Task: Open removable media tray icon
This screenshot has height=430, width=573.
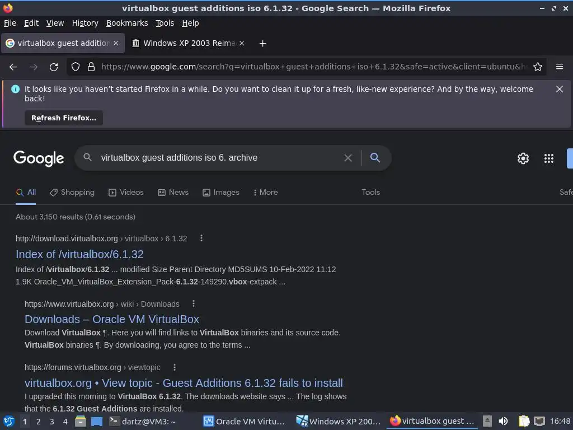Action: coord(487,421)
